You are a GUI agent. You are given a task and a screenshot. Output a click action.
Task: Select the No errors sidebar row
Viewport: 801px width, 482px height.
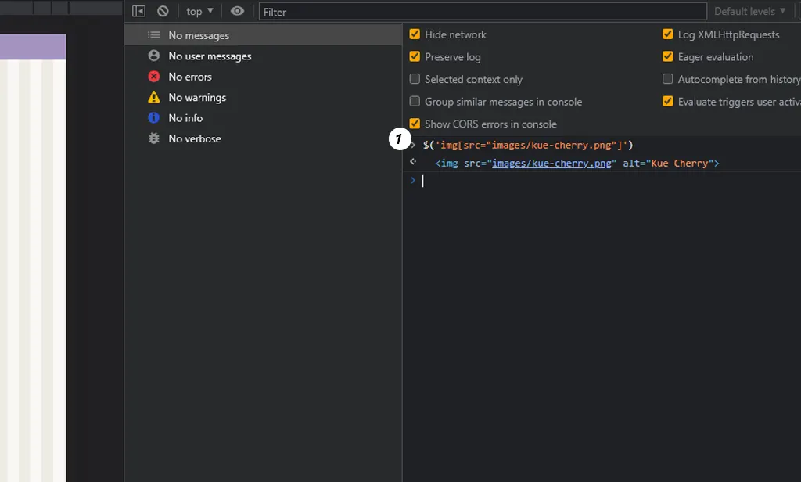[x=263, y=77]
